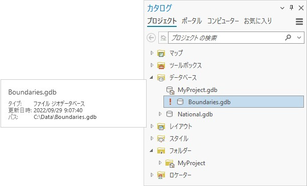Screen dimensions: 307x186
Task: Click the Boundaries.gdb database icon
Action: 180,102
